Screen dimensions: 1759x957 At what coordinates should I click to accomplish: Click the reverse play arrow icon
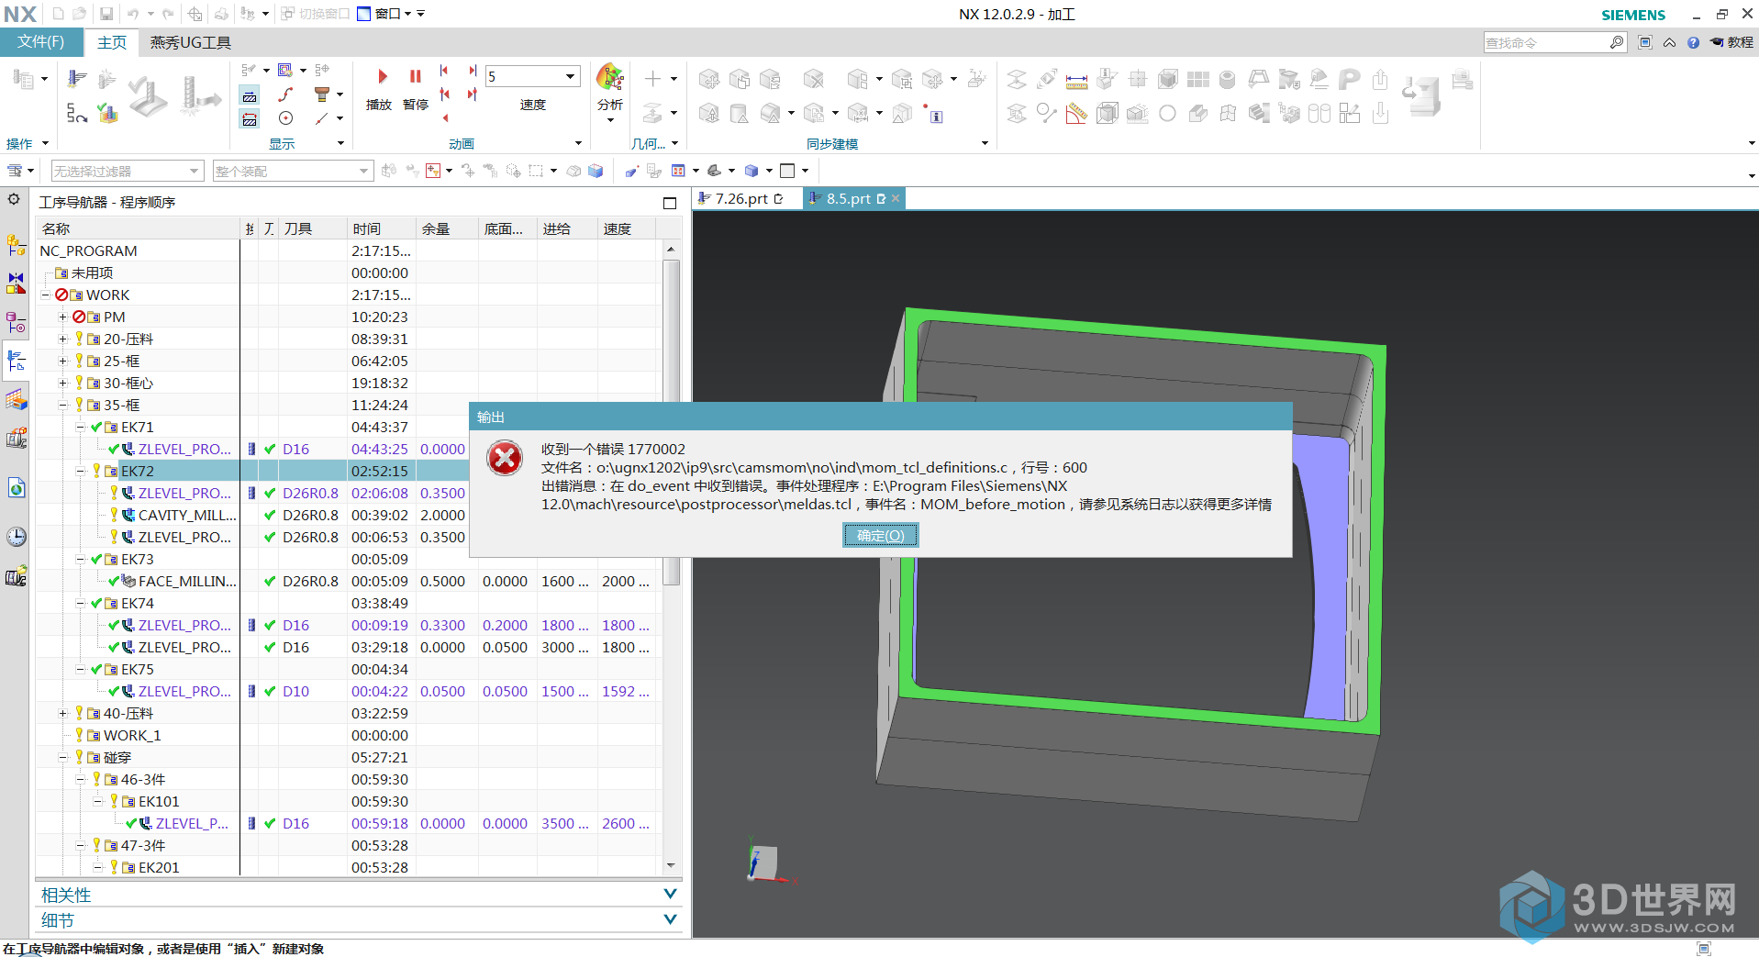click(x=445, y=117)
